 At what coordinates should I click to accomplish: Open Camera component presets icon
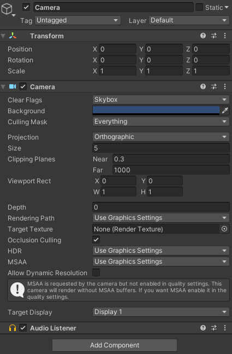(x=214, y=86)
